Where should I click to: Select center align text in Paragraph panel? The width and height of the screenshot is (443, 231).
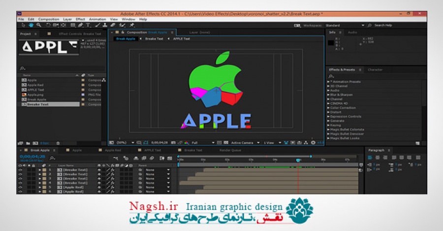(378, 157)
